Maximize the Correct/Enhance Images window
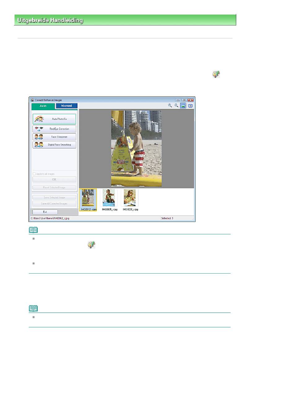The width and height of the screenshot is (294, 416). [184, 100]
